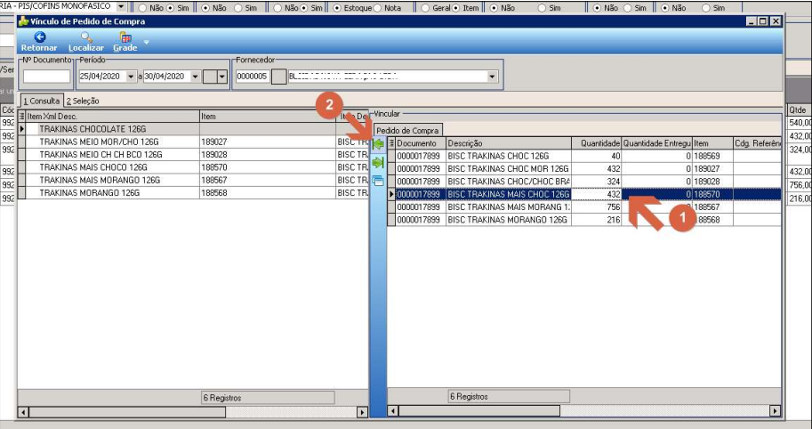Open column selector icon beside Documento header

pyautogui.click(x=391, y=143)
